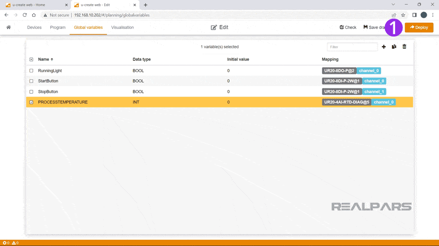
Task: Share this page icon in address bar
Action: tap(394, 15)
